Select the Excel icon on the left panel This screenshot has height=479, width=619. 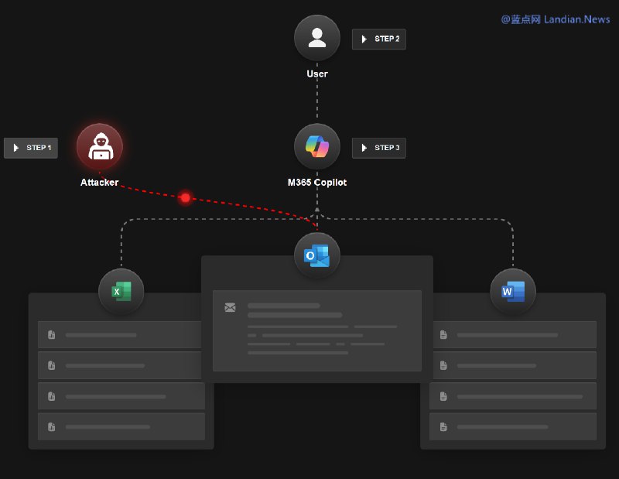[x=121, y=291]
